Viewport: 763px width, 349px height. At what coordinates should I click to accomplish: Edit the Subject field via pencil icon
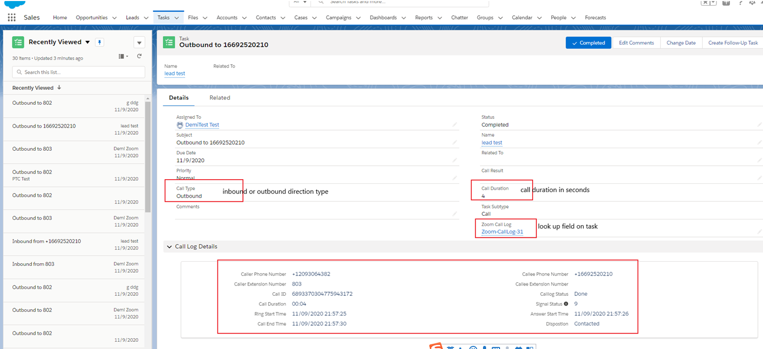point(455,142)
